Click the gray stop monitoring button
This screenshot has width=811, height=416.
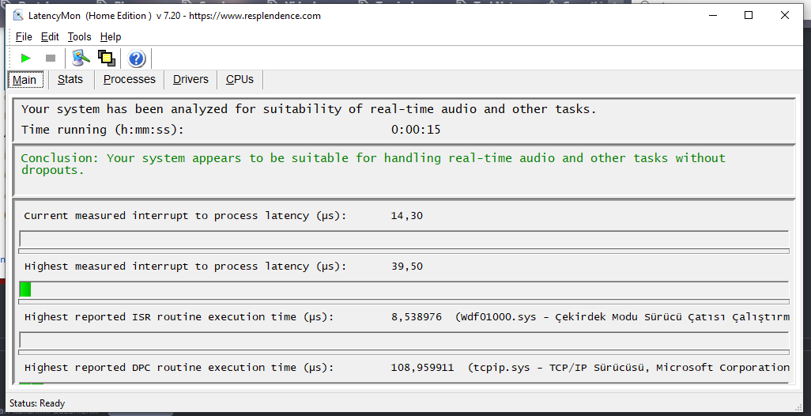pyautogui.click(x=51, y=58)
